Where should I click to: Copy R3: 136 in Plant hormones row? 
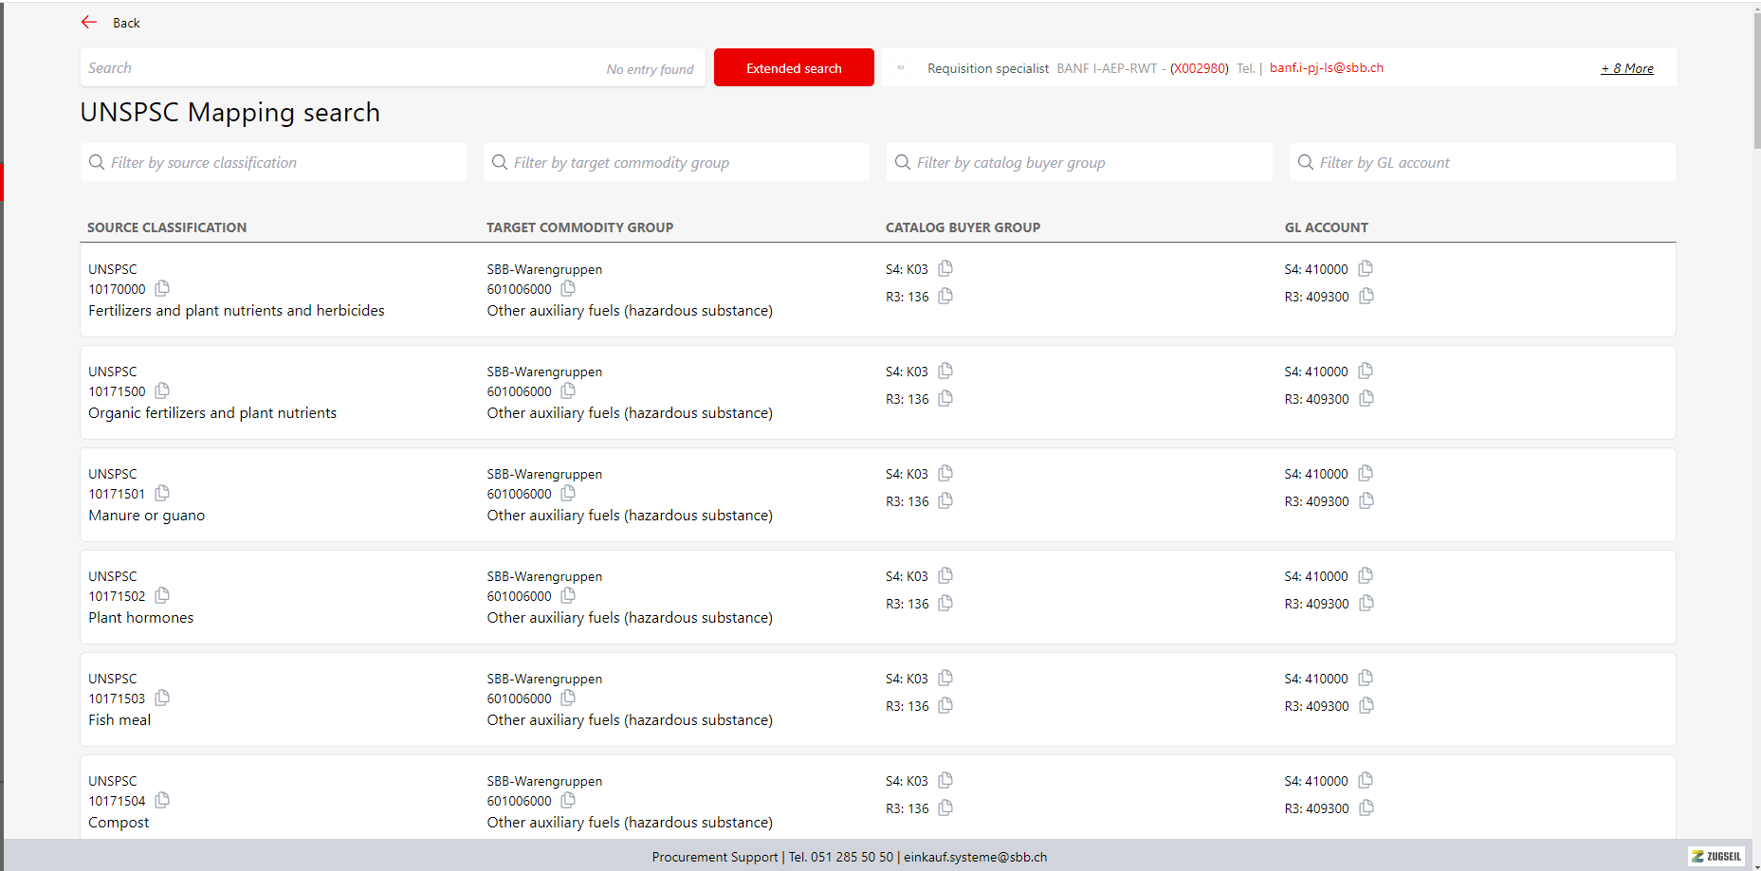[945, 603]
